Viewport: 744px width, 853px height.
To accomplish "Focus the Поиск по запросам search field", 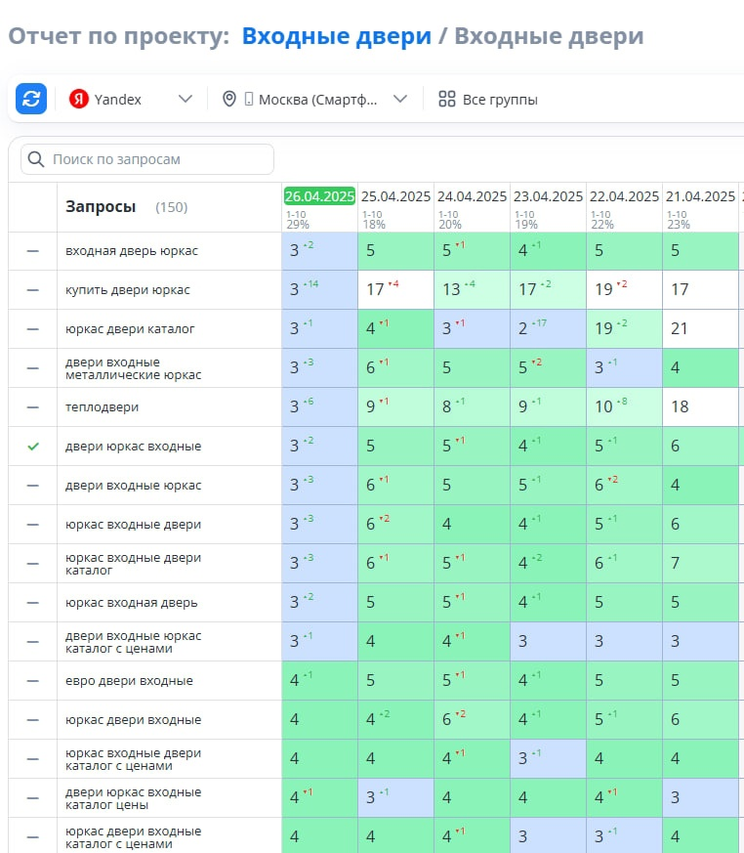I will tap(147, 159).
